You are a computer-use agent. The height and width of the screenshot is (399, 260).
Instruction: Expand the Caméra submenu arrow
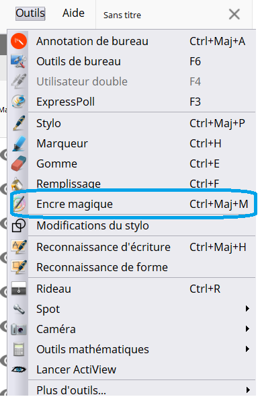pyautogui.click(x=247, y=329)
